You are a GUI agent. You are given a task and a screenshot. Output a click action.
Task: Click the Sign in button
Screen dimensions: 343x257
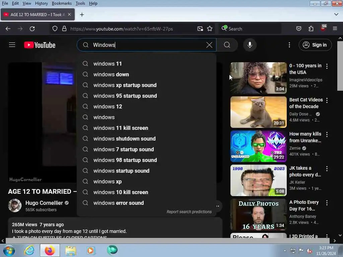coord(315,45)
